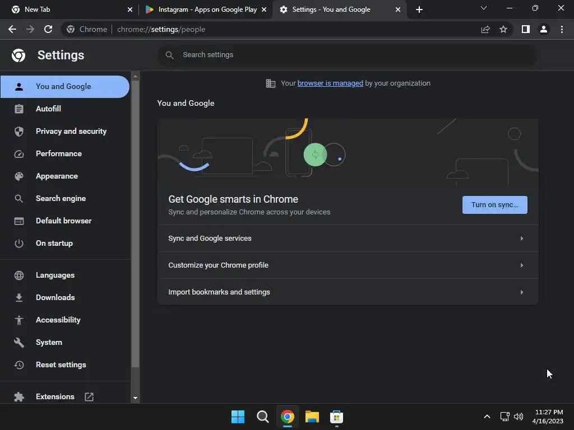This screenshot has width=574, height=430.
Task: Click the System wrench icon
Action: (18, 343)
